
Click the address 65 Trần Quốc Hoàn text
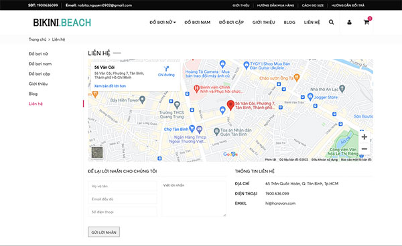[x=301, y=184]
